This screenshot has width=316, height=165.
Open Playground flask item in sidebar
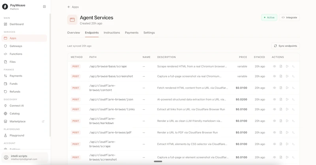click(x=24, y=135)
